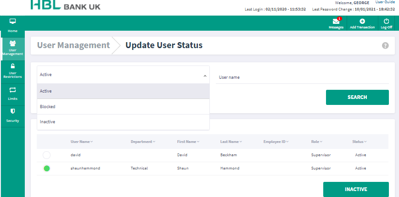
Task: Sort by Status column
Action: pos(360,142)
